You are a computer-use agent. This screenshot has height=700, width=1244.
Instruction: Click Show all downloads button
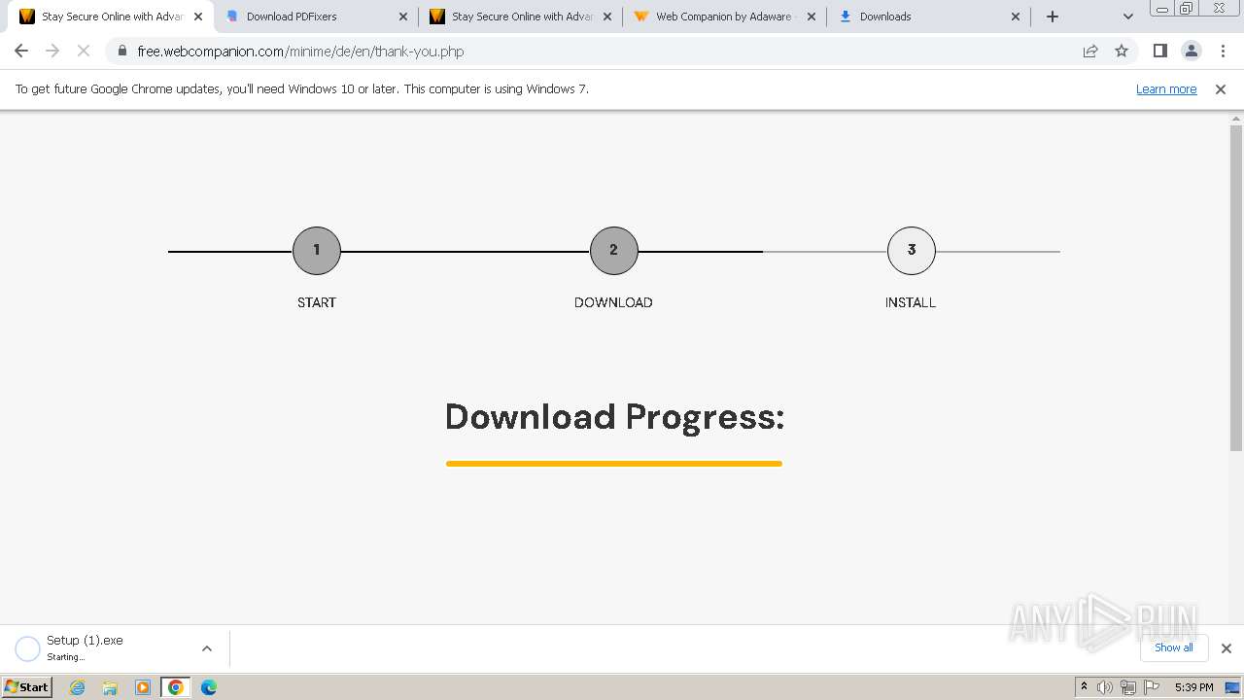point(1174,647)
